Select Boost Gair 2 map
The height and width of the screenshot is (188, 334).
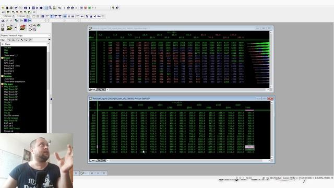(x=9, y=71)
